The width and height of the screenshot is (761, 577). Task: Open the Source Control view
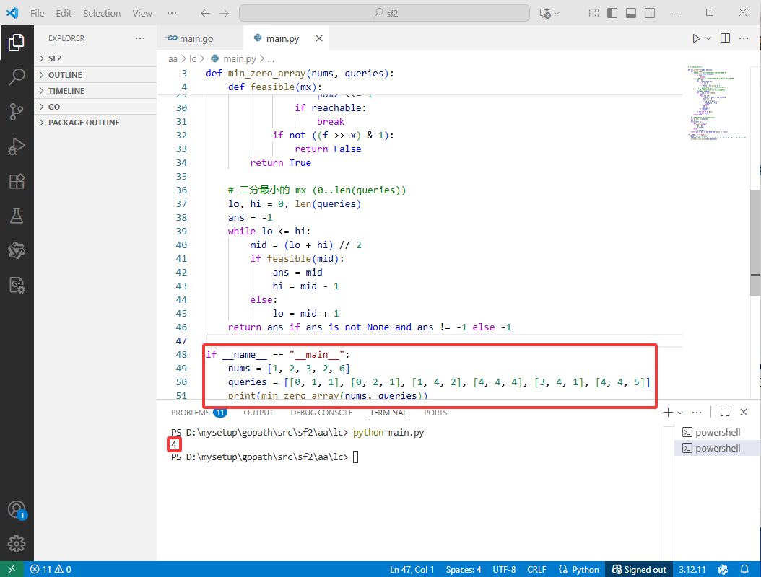(17, 112)
